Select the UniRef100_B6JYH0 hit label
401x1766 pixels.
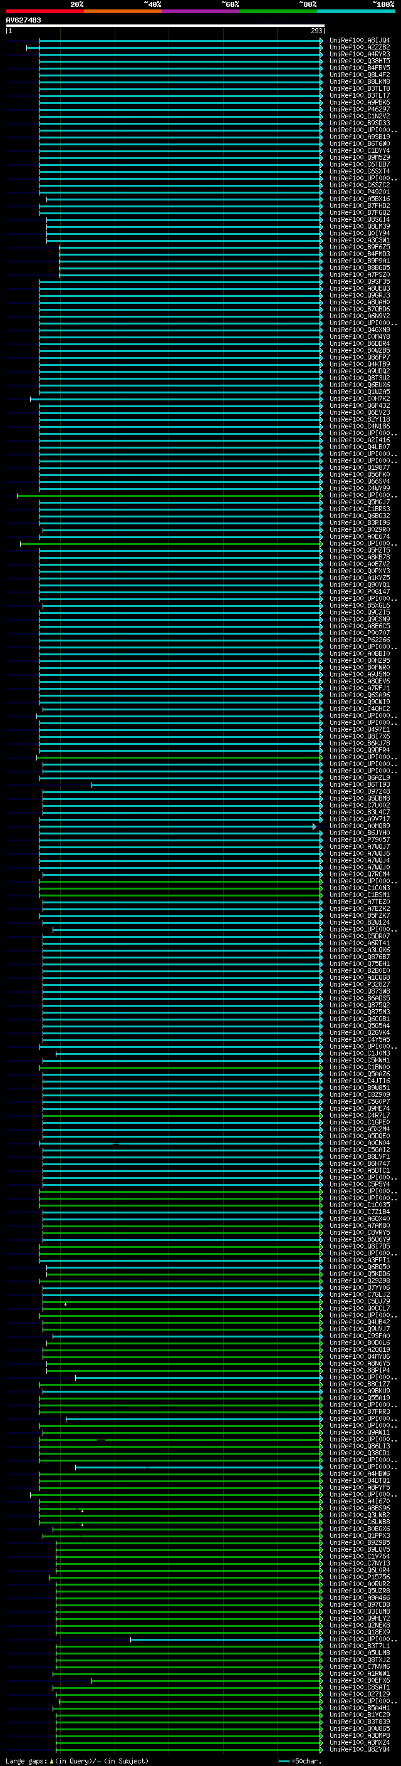point(359,833)
